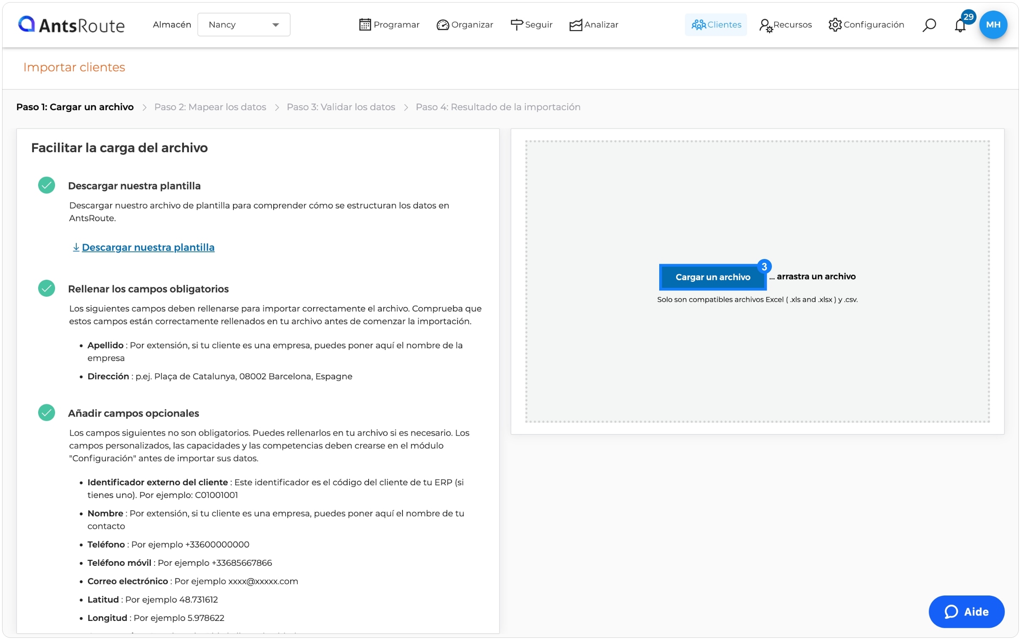Click the download arrow beside plantilla link
The image size is (1021, 640).
(76, 247)
